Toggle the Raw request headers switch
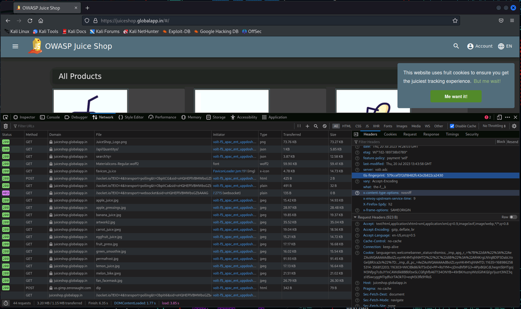This screenshot has height=309, width=521. (x=513, y=217)
